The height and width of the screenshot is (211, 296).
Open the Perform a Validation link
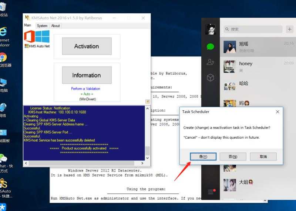coord(85,89)
